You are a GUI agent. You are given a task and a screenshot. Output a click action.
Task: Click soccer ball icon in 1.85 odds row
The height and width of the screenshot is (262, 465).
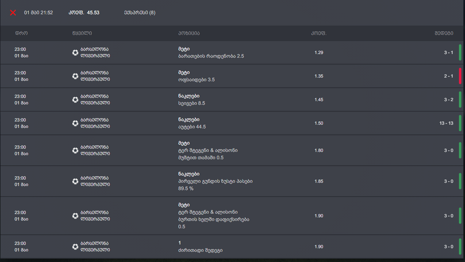[75, 182]
